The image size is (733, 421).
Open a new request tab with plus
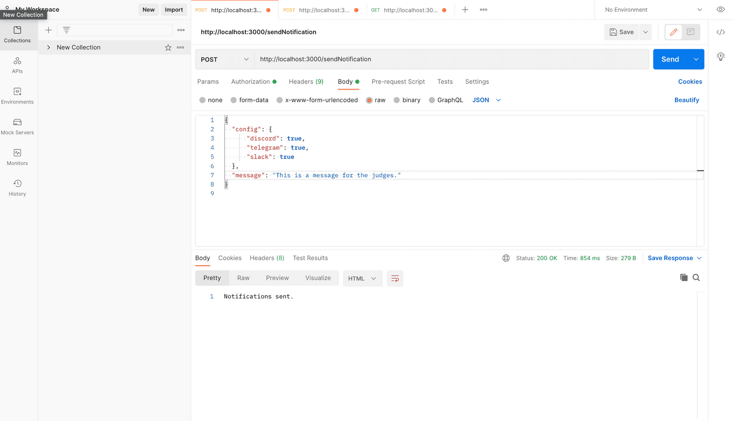465,10
